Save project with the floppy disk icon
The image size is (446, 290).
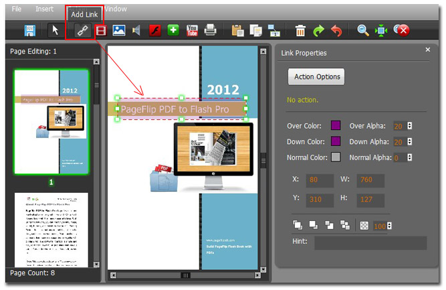click(x=30, y=31)
